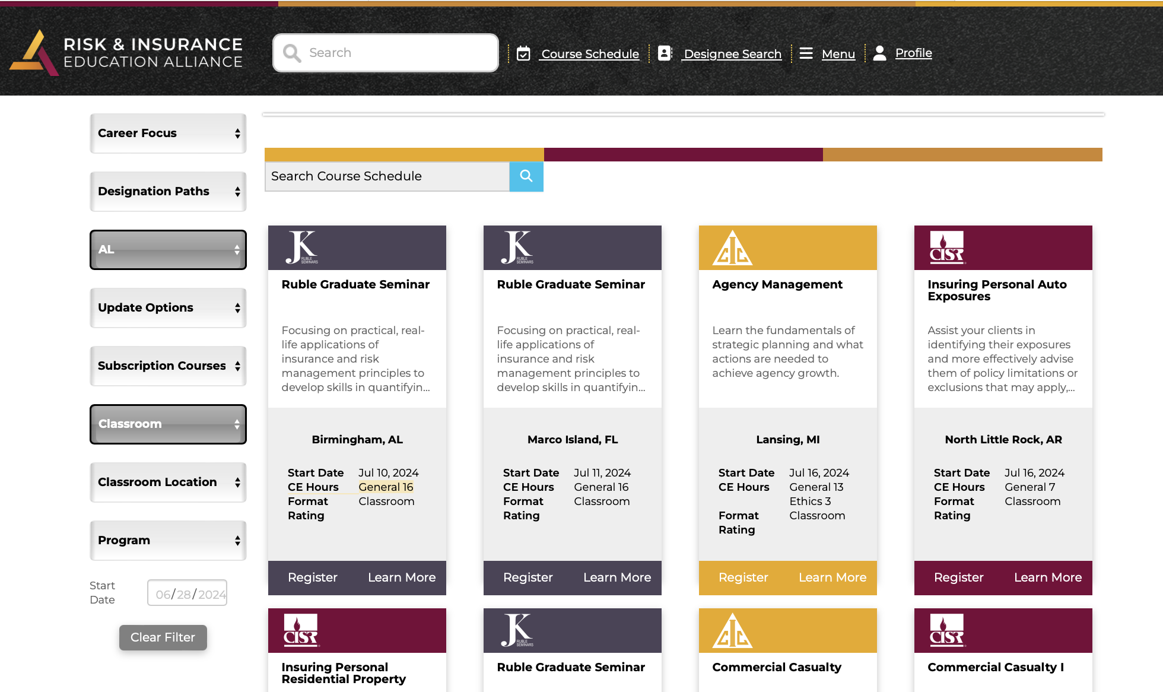The image size is (1163, 692).
Task: Click the Start Date input field
Action: (x=188, y=593)
